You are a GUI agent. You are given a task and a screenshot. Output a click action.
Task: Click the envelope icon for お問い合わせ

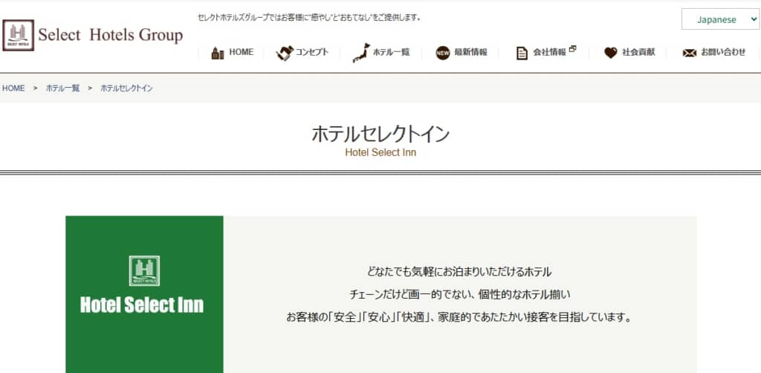tap(689, 53)
